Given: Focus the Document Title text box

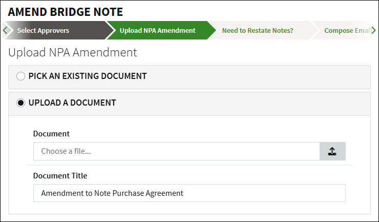Looking at the screenshot, I should 189,193.
